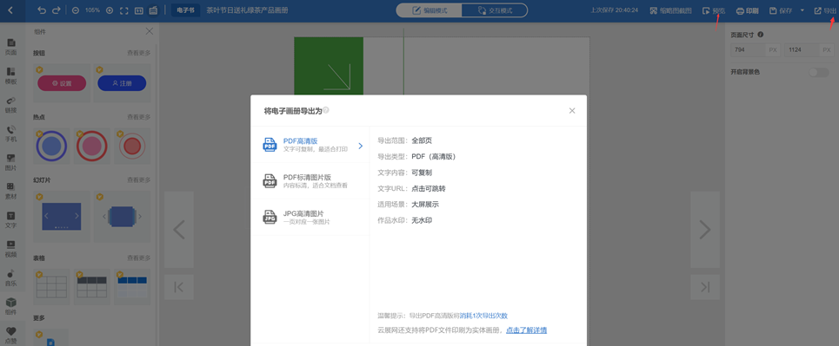Zoom in with the plus icon
The image size is (839, 346).
pos(110,10)
